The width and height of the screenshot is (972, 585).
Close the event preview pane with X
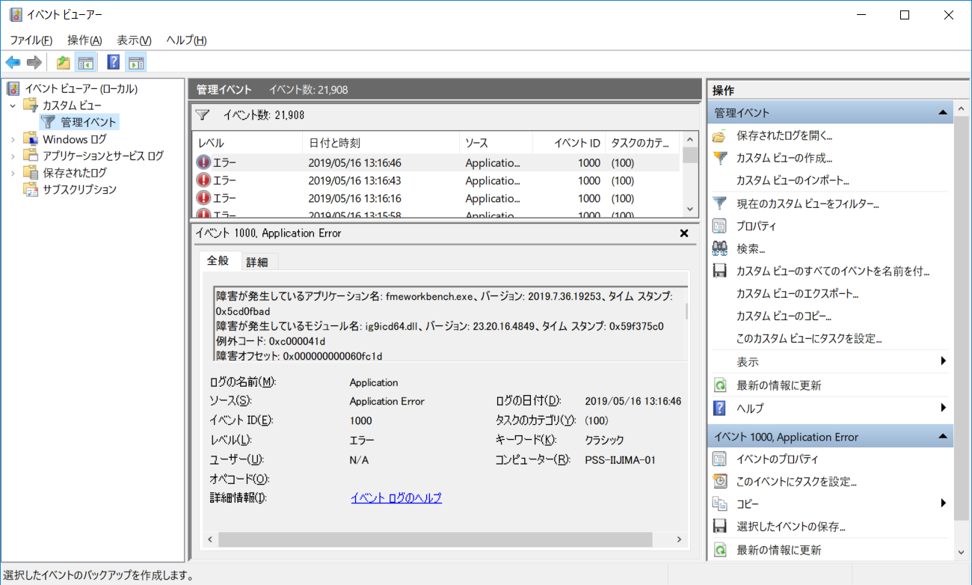click(x=683, y=233)
